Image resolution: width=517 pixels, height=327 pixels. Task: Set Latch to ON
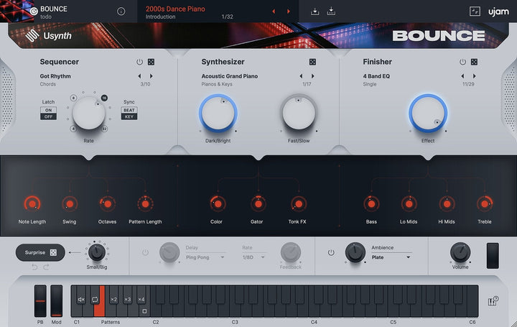[x=49, y=110]
